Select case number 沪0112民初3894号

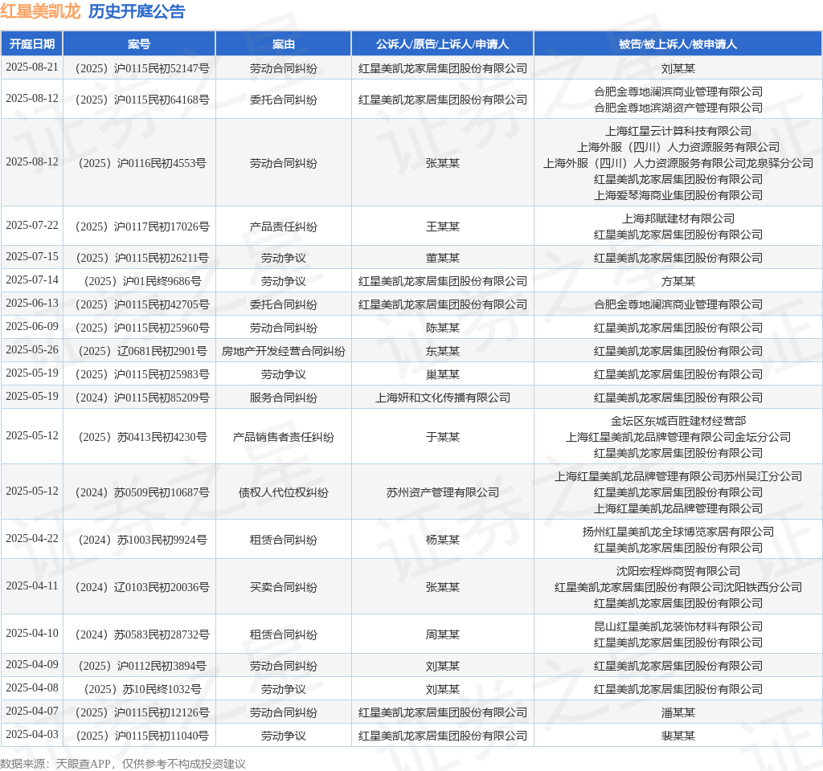(x=142, y=666)
